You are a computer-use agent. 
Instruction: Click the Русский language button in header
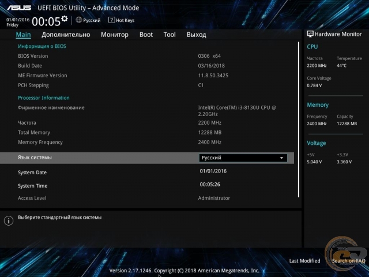88,20
